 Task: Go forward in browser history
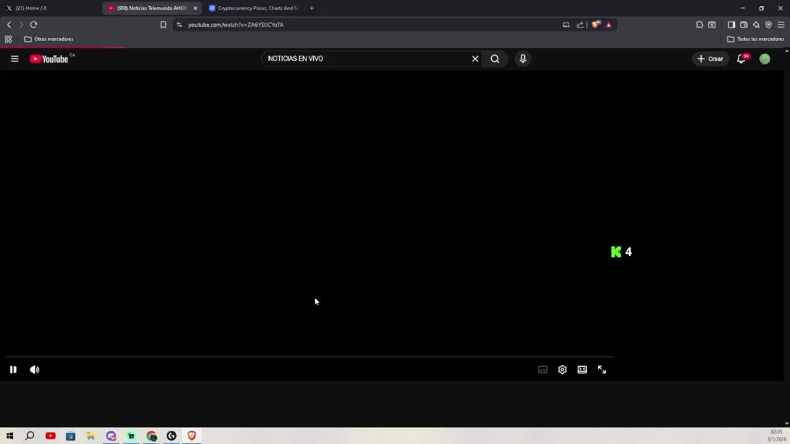tap(21, 25)
